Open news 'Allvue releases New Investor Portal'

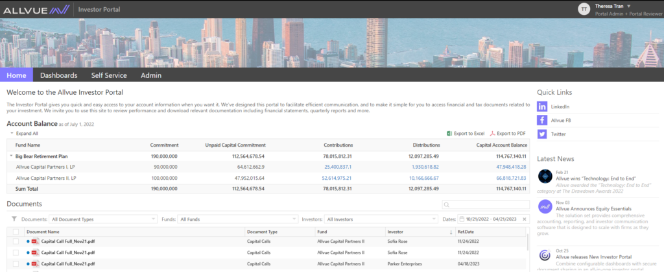coord(594,257)
